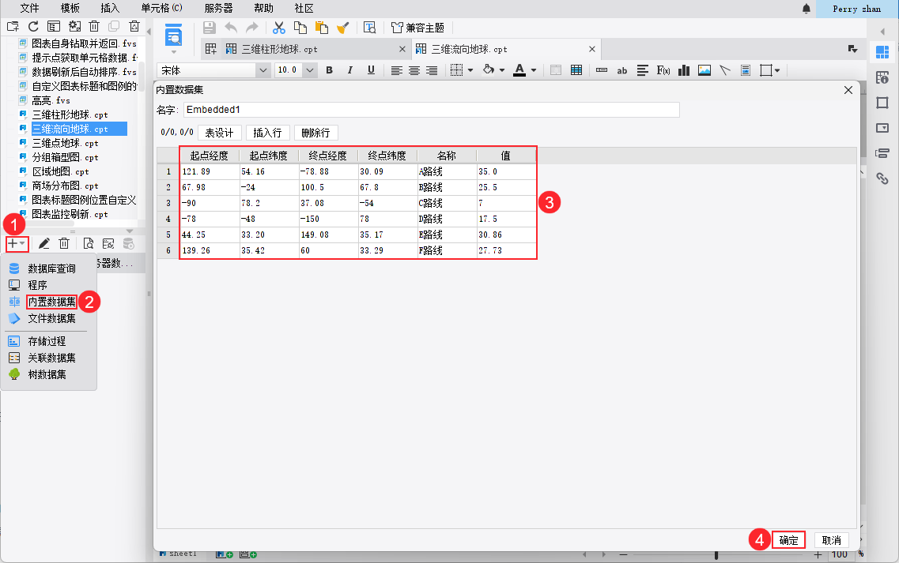Align text right
This screenshot has width=899, height=563.
[x=432, y=70]
